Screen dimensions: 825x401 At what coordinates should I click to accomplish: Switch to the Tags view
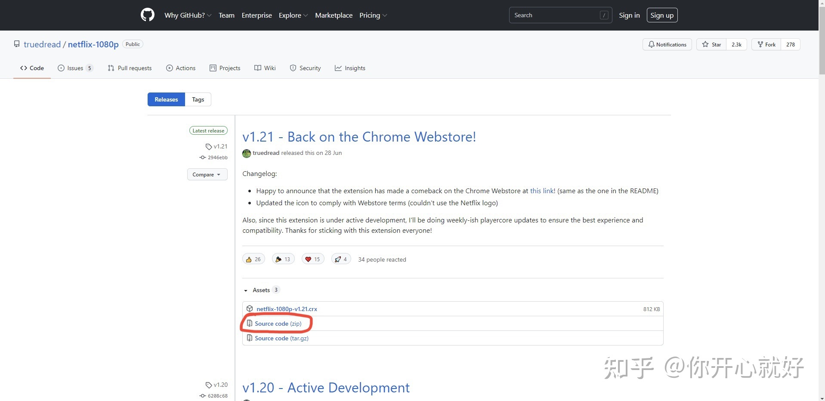[198, 99]
